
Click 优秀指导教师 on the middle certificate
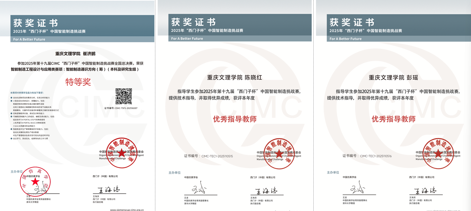coord(235,119)
